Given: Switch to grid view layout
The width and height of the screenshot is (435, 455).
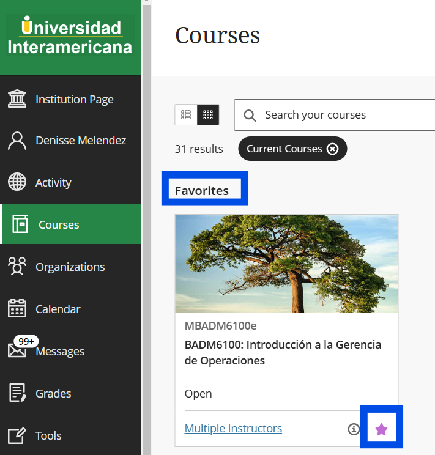Looking at the screenshot, I should pos(208,114).
